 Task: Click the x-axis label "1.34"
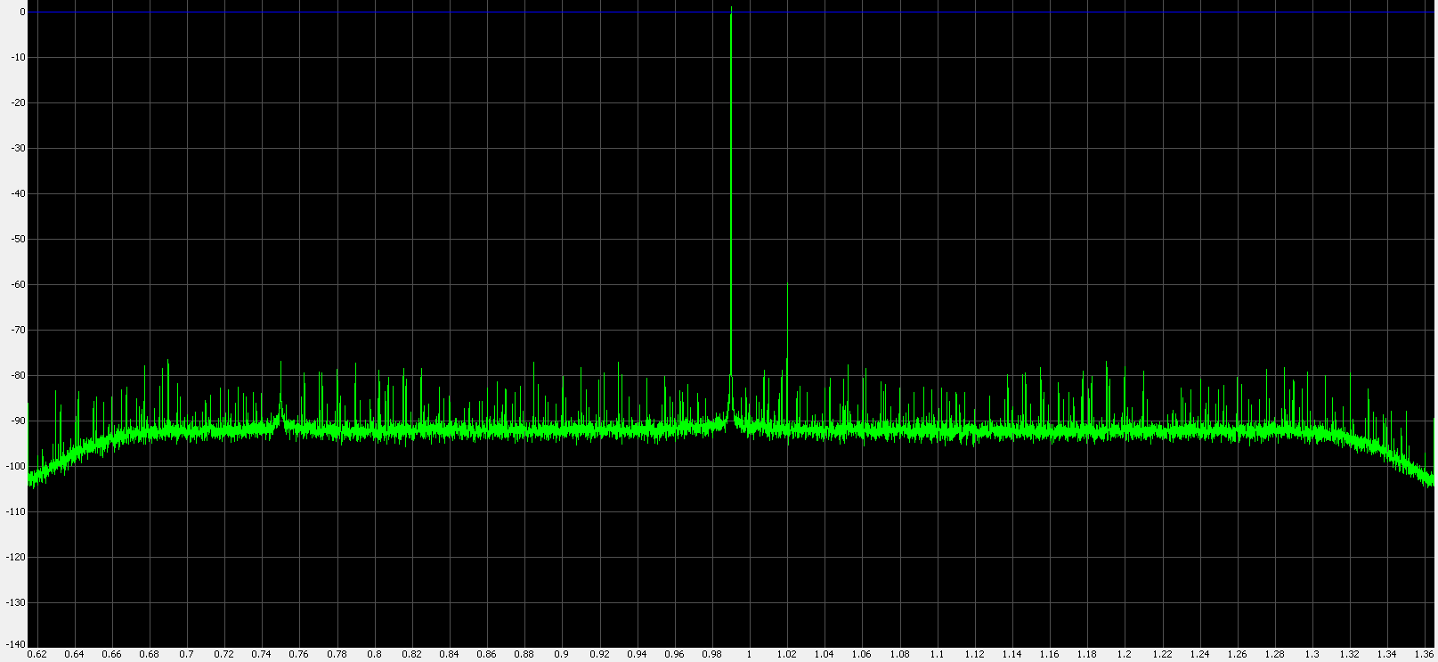[1386, 655]
